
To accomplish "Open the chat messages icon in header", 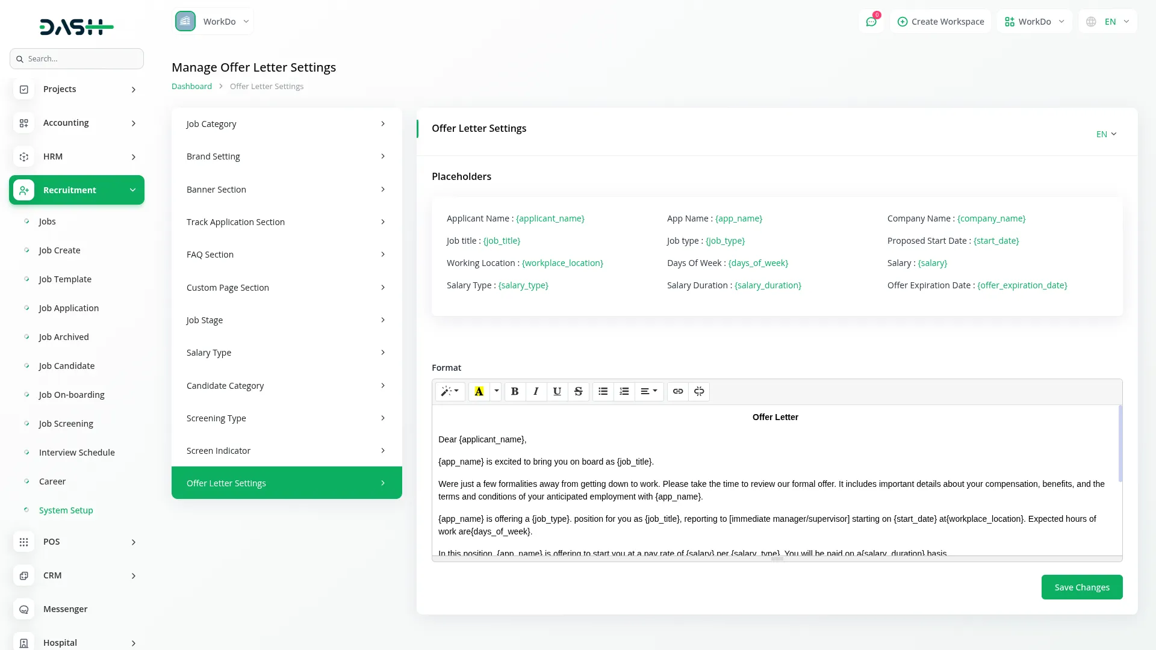I will (871, 22).
